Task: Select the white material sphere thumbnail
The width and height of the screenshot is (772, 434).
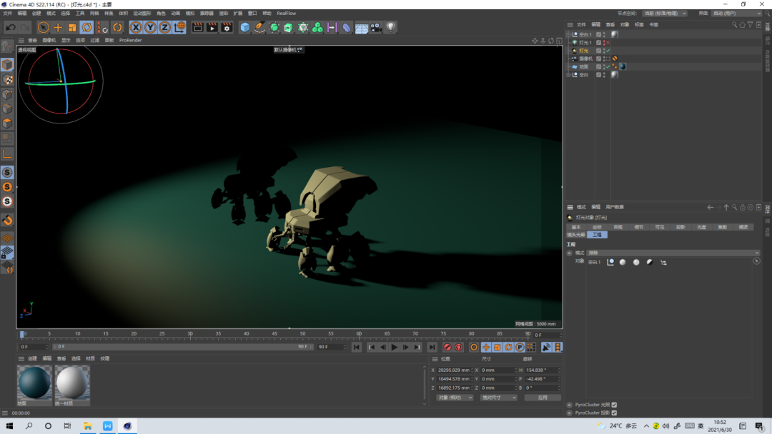Action: [72, 383]
